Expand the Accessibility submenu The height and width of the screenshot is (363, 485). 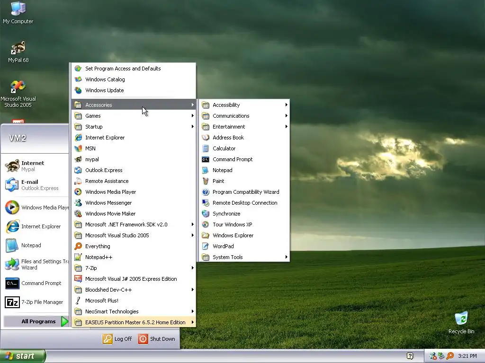pyautogui.click(x=244, y=105)
